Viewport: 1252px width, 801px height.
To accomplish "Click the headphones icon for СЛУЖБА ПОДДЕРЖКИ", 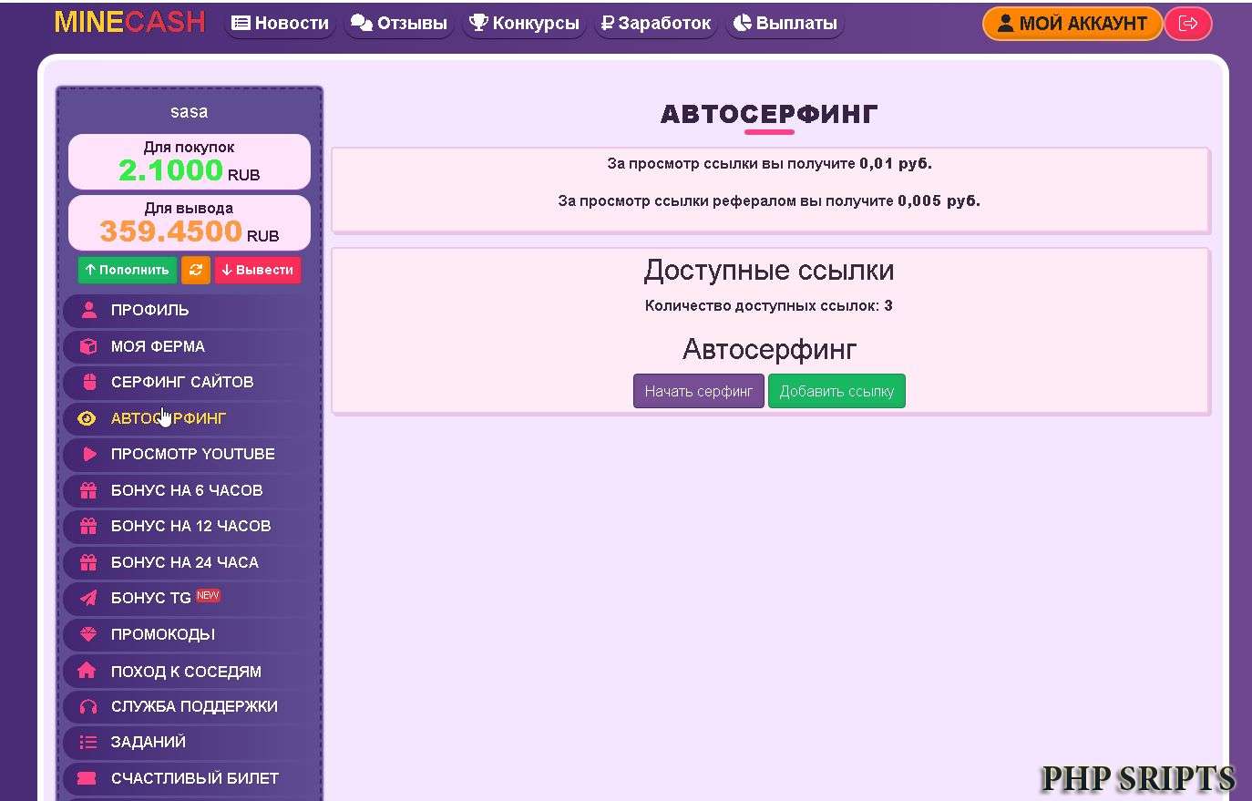I will tap(87, 706).
